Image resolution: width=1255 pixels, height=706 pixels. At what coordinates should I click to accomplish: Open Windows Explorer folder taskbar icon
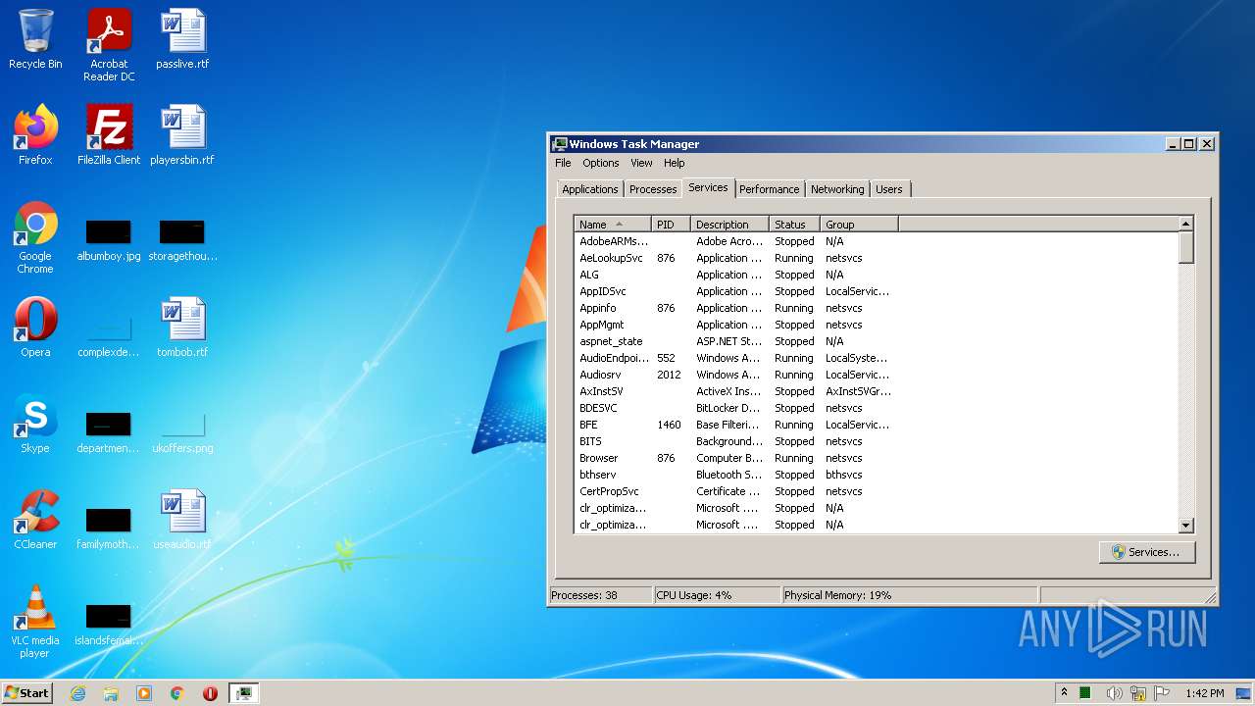point(111,693)
